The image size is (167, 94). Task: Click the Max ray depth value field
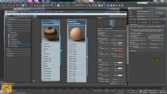click(x=161, y=40)
